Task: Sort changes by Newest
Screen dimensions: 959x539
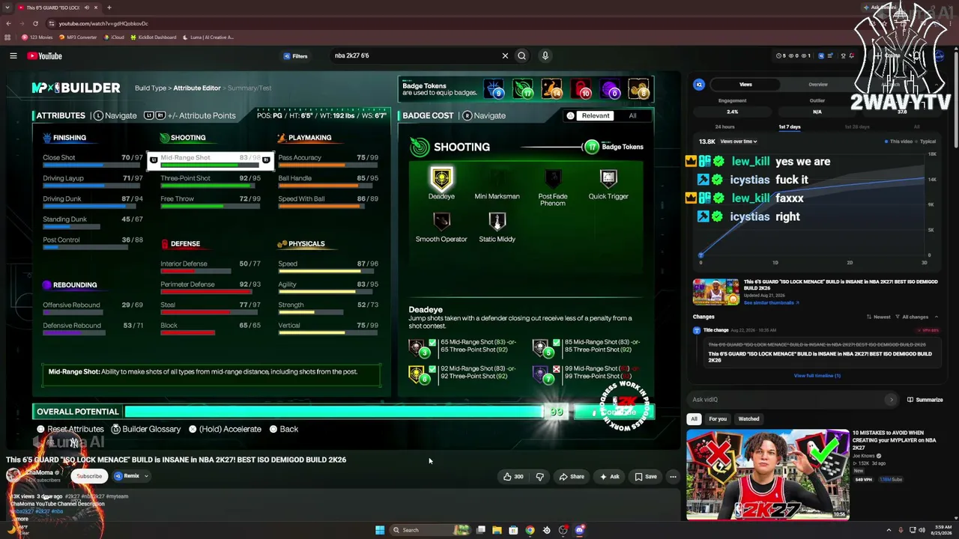Action: 879,317
